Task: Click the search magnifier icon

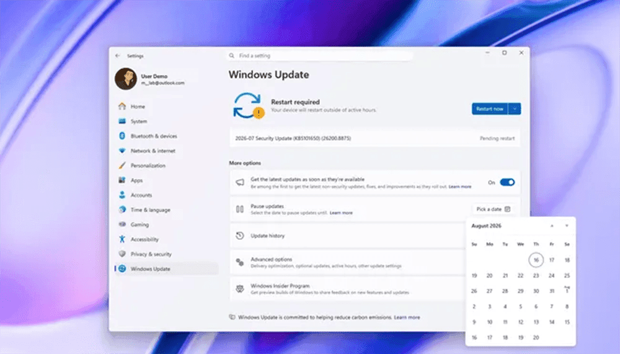Action: click(232, 56)
